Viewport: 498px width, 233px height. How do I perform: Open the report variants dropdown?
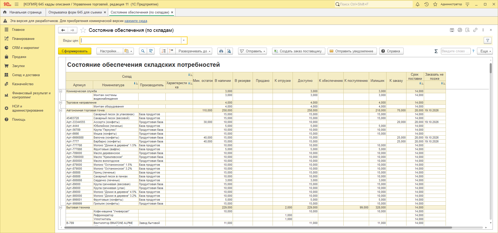128,51
